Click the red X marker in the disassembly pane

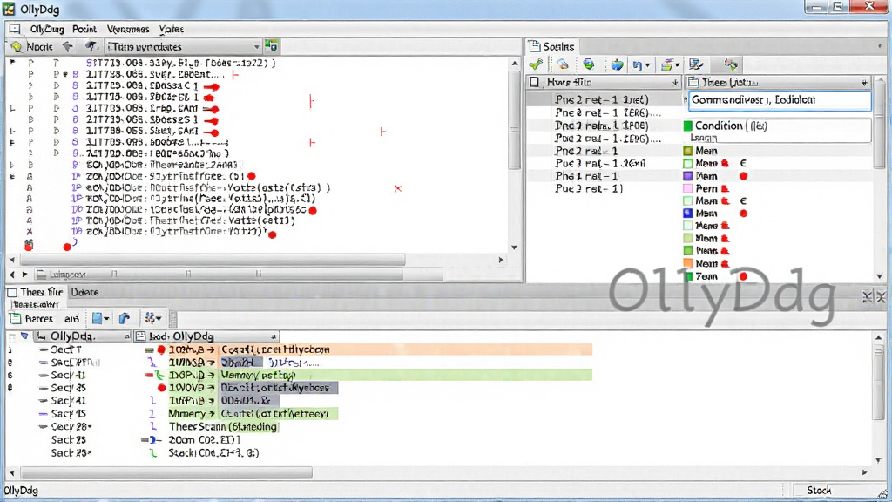[x=397, y=188]
